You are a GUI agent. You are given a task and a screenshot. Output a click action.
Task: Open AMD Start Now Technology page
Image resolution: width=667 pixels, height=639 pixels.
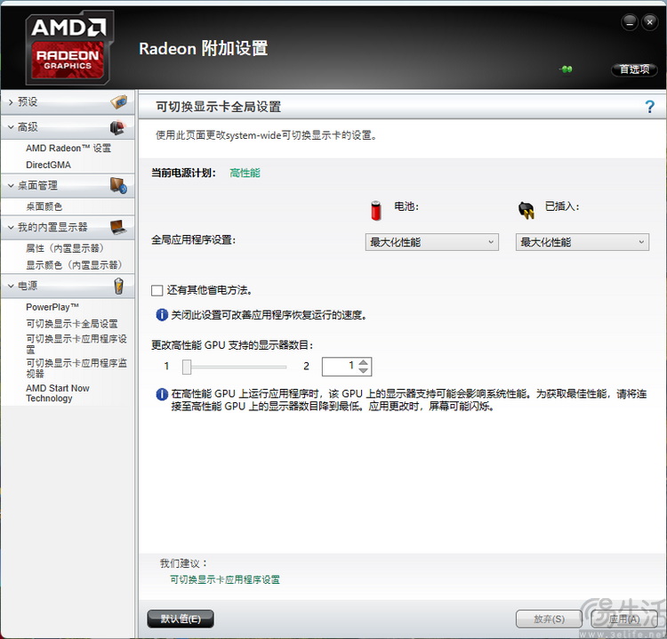click(58, 393)
